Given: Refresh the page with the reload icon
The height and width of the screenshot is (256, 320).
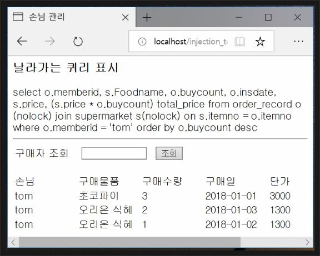Looking at the screenshot, I should click(x=78, y=42).
